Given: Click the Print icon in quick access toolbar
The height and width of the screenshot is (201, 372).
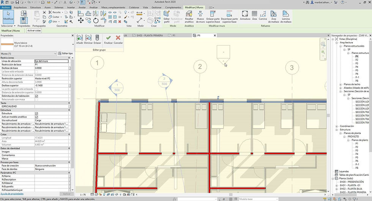Looking at the screenshot, I should pos(43,2).
